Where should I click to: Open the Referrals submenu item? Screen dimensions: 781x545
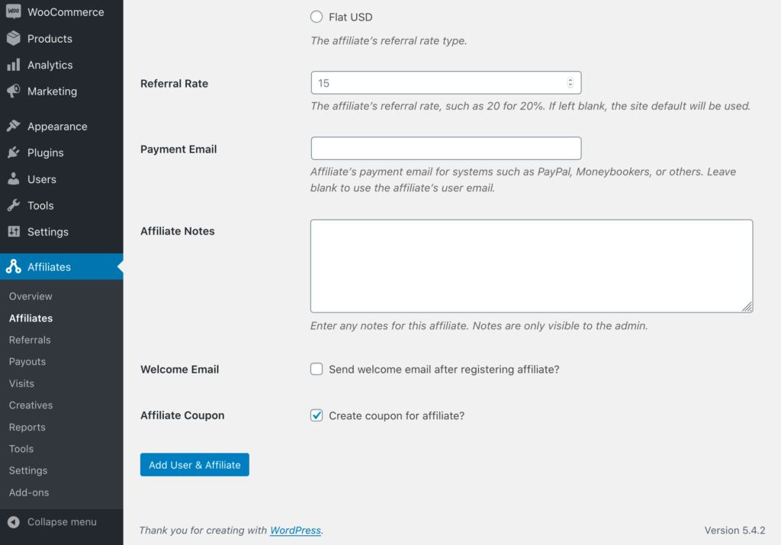click(x=30, y=340)
